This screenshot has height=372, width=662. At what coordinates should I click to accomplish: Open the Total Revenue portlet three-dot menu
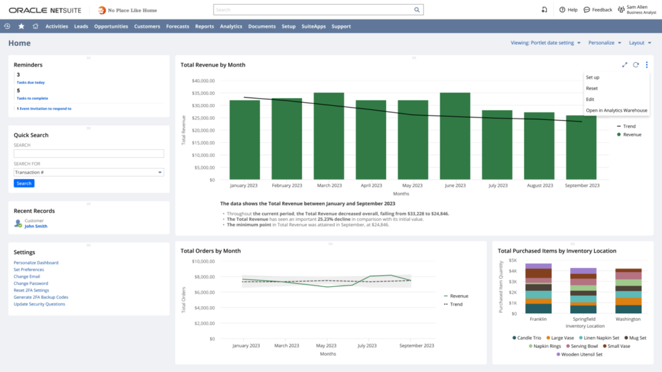pyautogui.click(x=646, y=65)
